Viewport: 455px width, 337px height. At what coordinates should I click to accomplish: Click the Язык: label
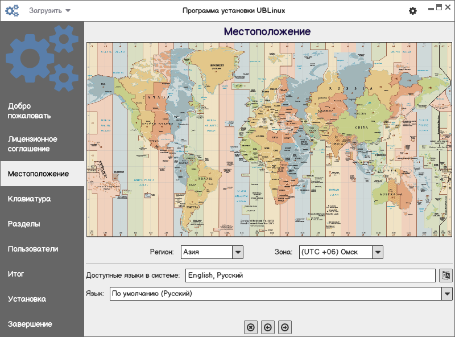[x=95, y=294]
